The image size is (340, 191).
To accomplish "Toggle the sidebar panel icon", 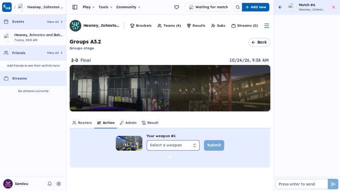I will [x=75, y=7].
